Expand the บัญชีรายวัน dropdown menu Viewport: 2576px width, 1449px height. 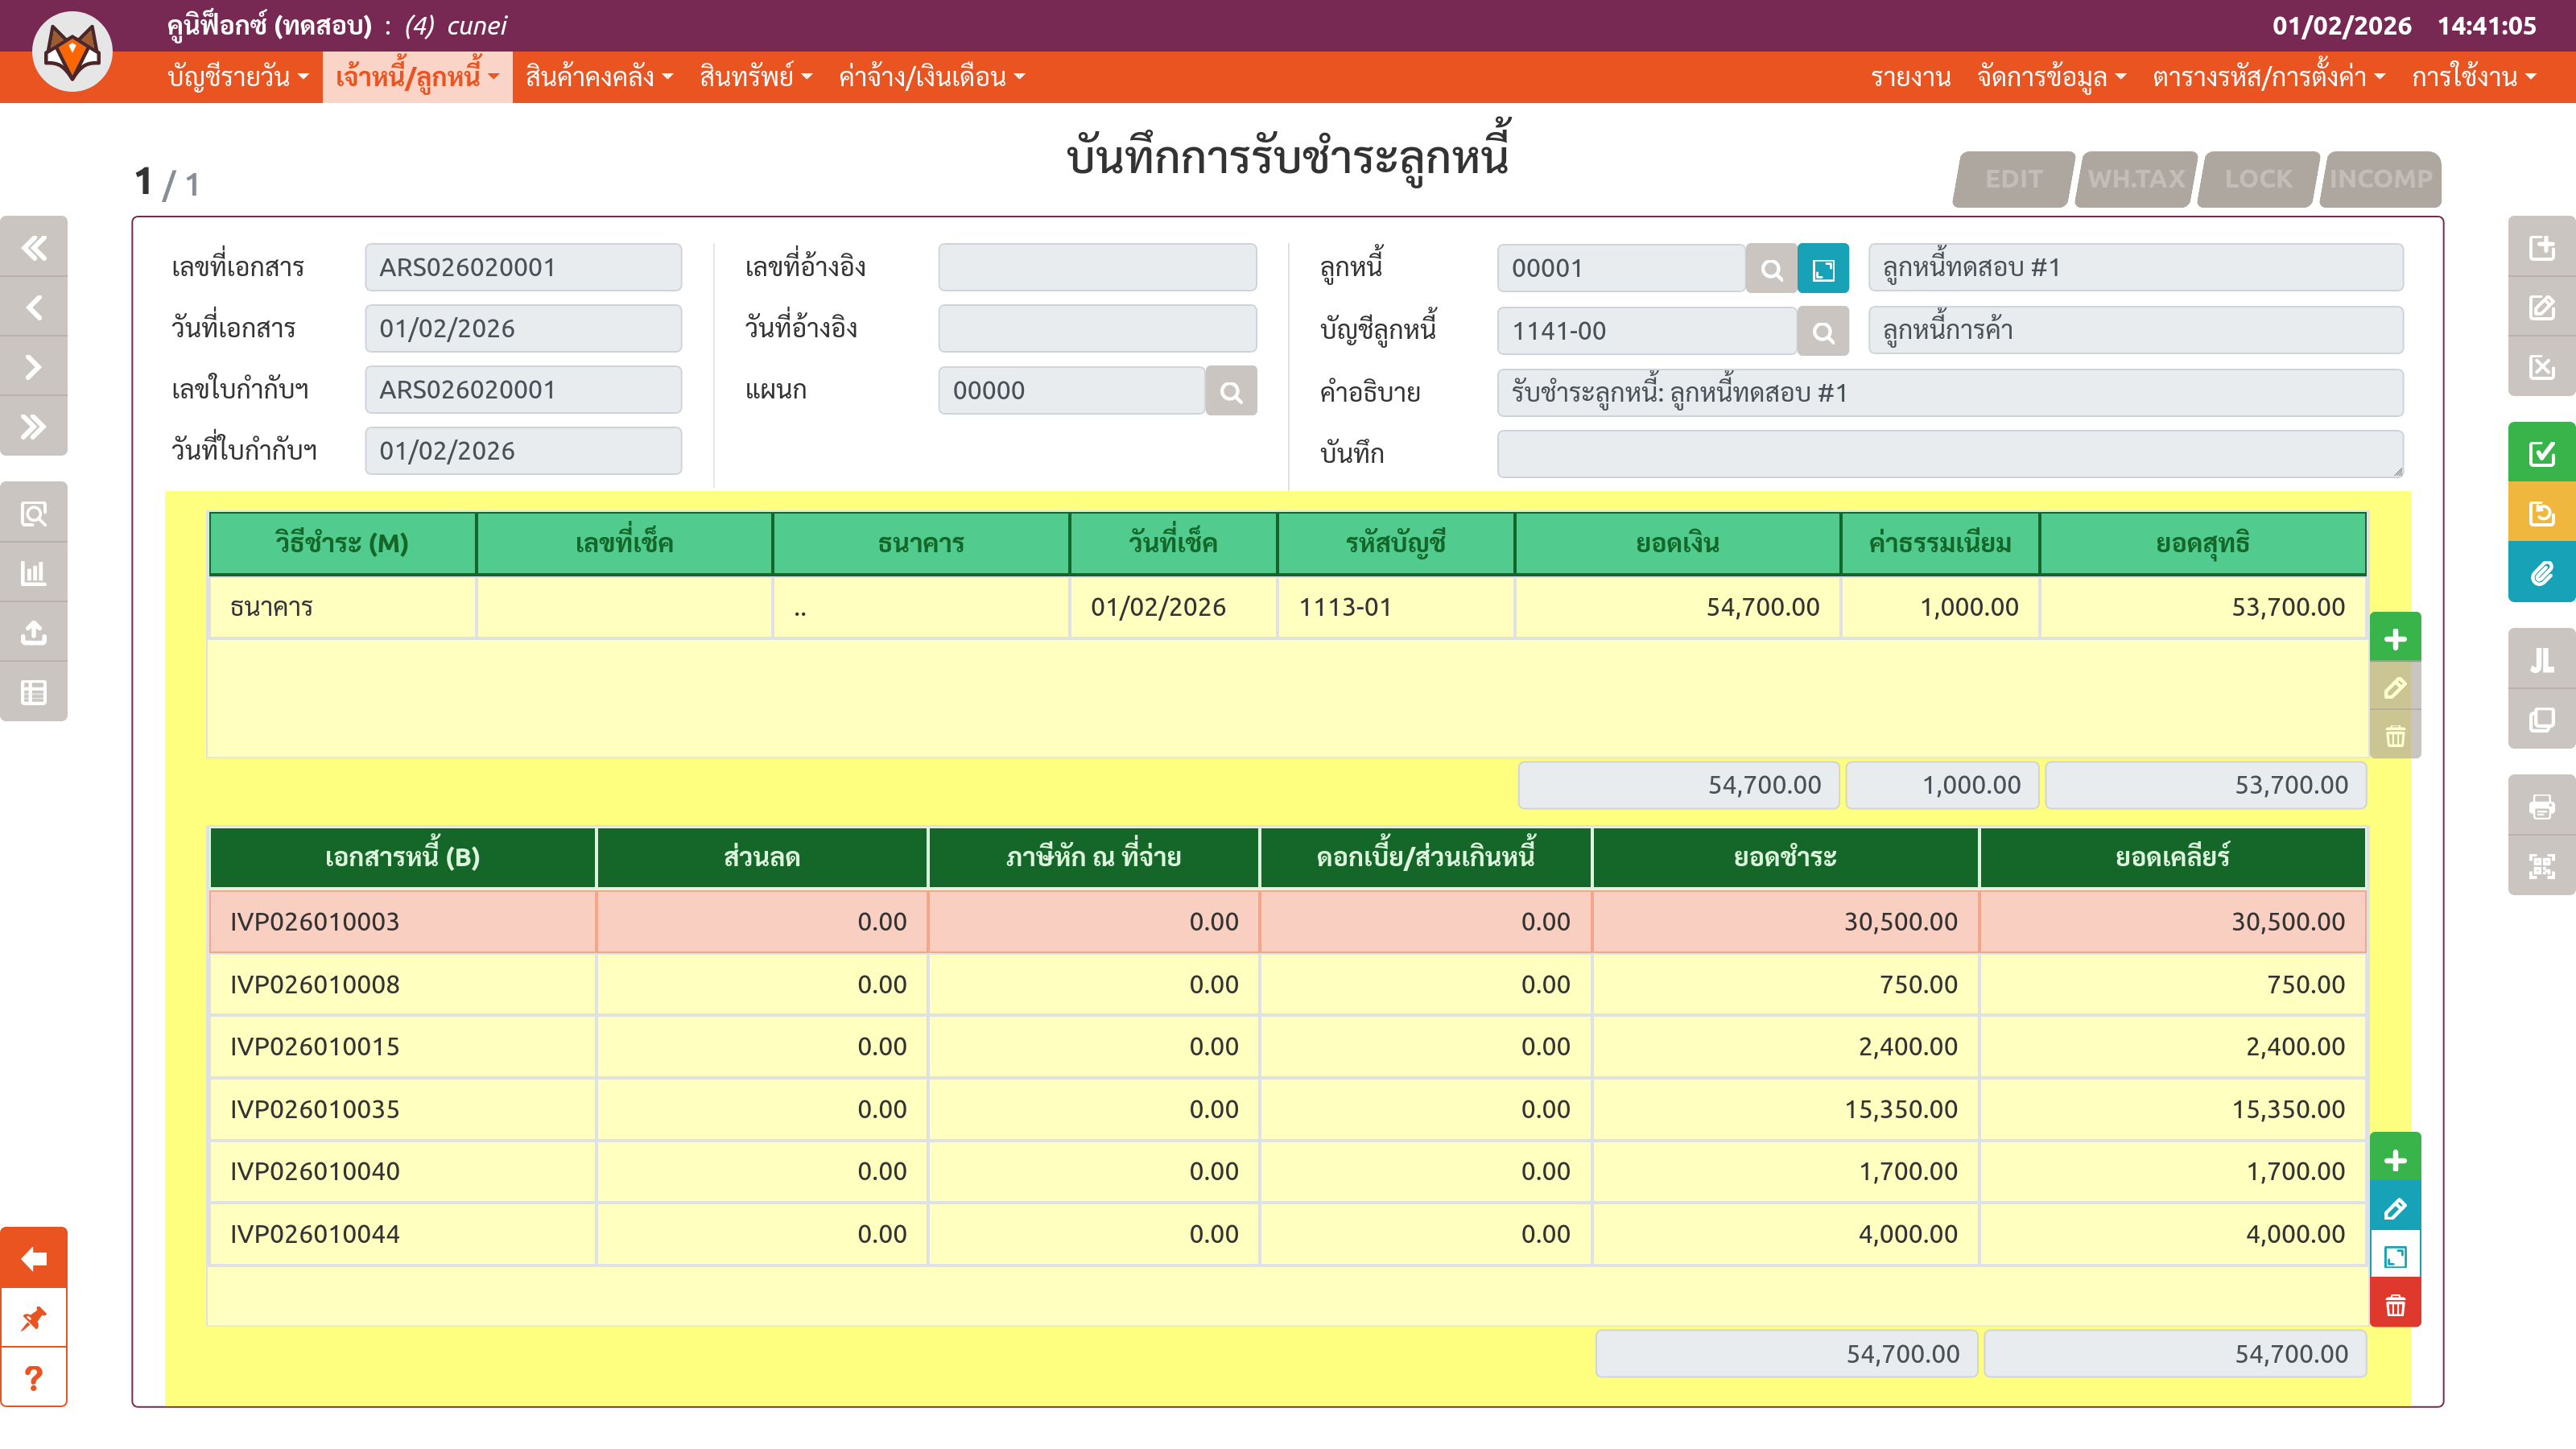[238, 77]
